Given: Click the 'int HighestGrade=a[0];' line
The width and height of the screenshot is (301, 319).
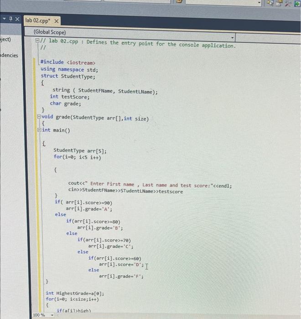Looking at the screenshot, I should [75, 293].
